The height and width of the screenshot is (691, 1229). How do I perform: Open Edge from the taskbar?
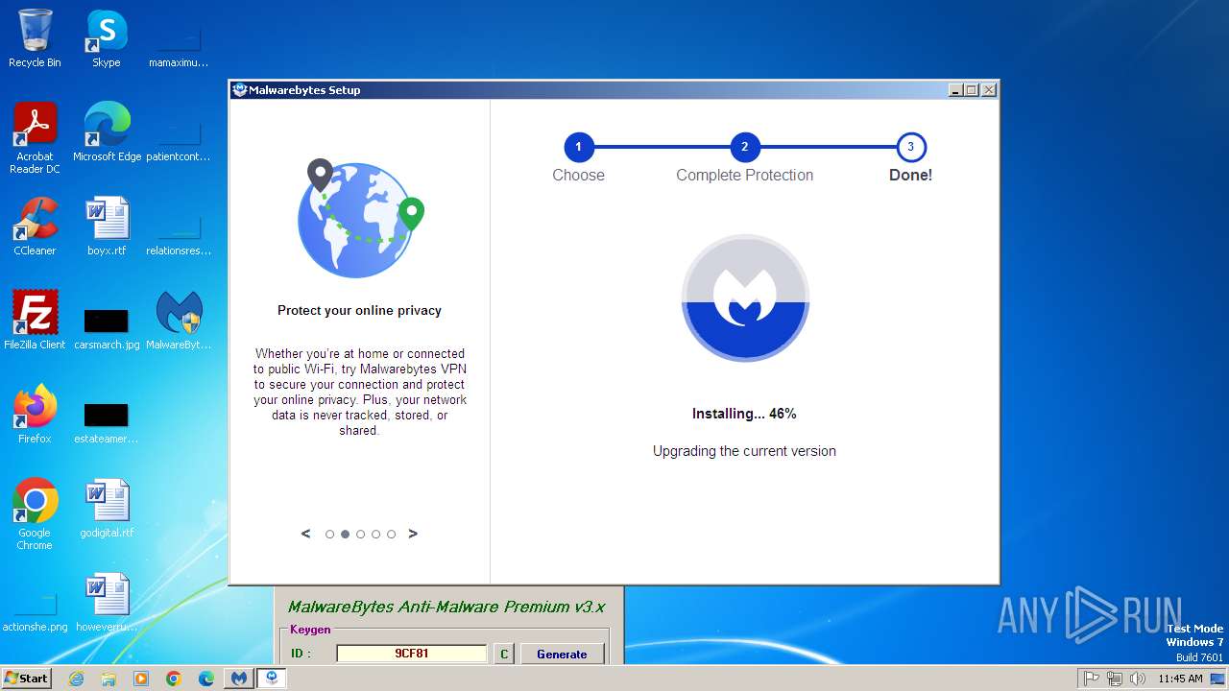coord(206,679)
